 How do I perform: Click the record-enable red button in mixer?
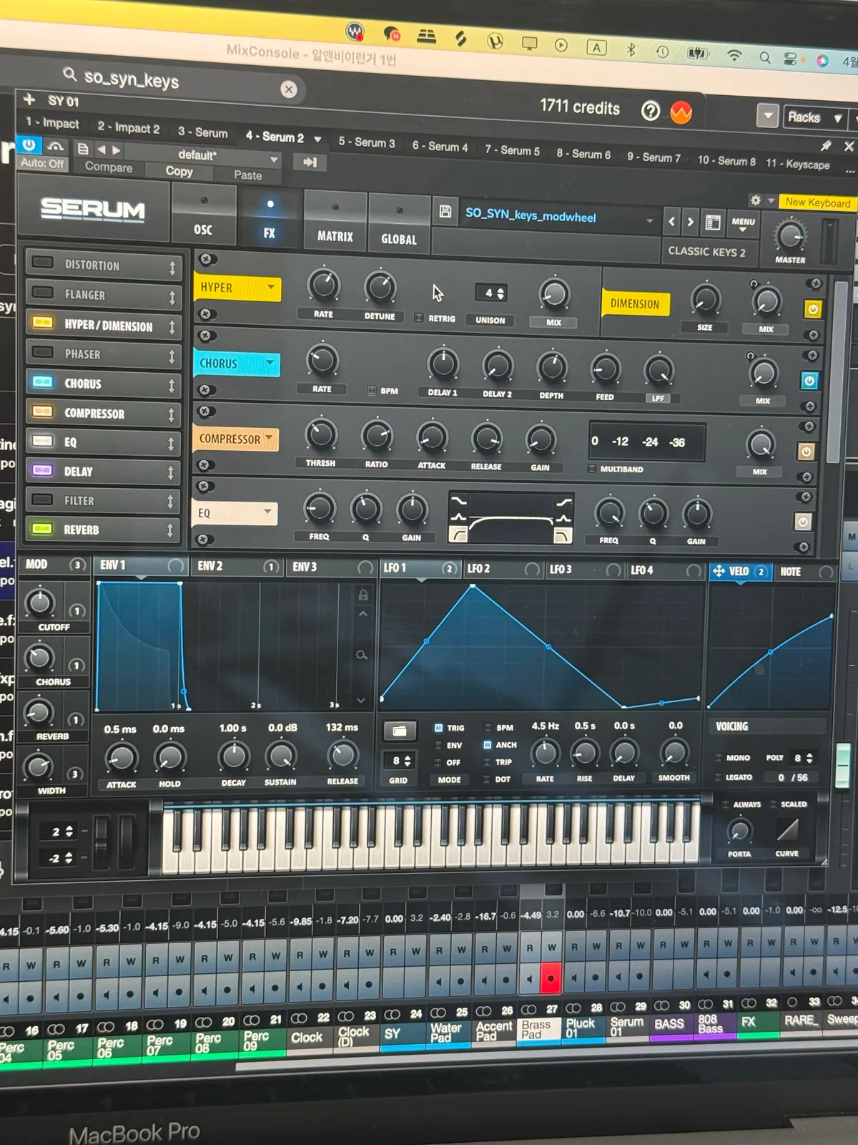551,978
